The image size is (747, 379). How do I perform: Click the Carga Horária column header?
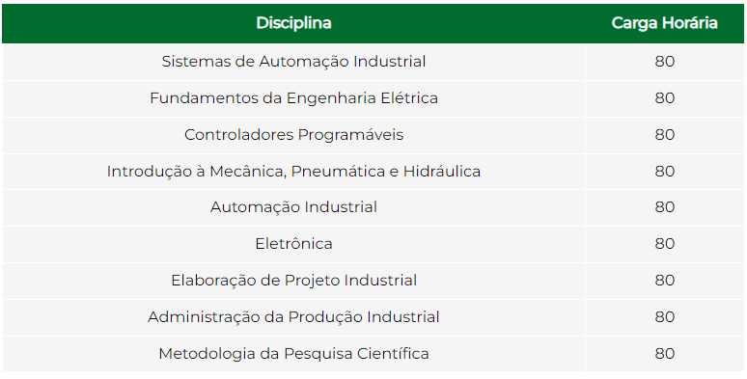coord(665,23)
